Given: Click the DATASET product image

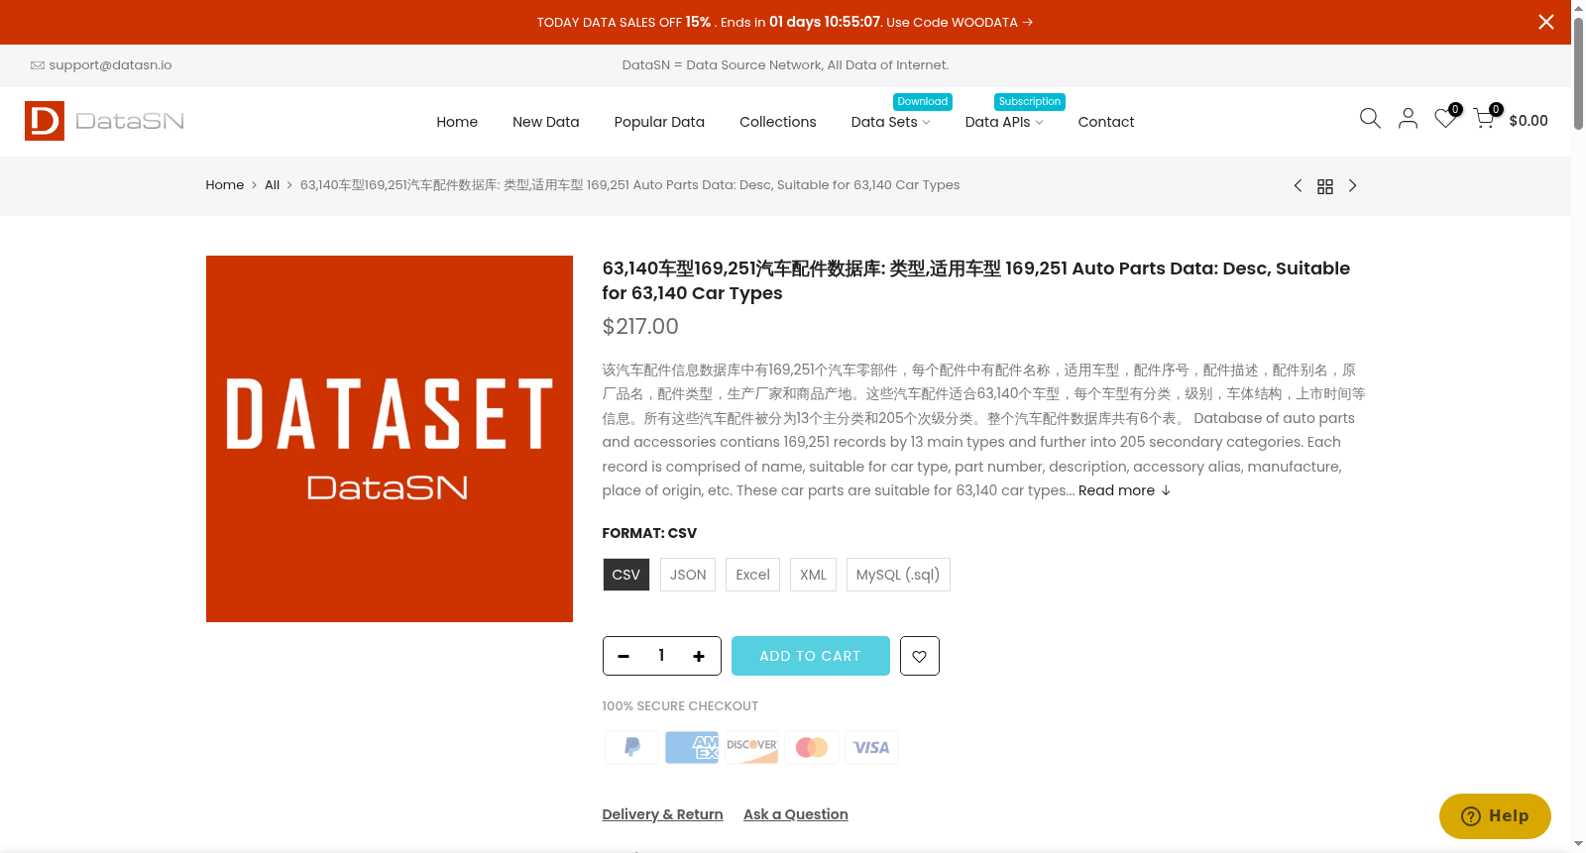Looking at the screenshot, I should [390, 439].
